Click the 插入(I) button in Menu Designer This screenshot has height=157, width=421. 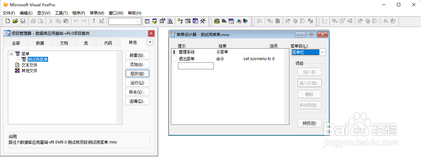point(310,72)
